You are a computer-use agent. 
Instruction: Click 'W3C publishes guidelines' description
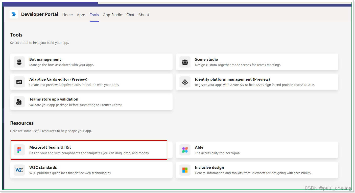click(70, 173)
